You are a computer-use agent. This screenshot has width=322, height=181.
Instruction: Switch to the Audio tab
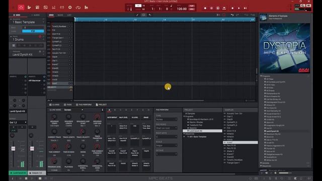(x=36, y=15)
